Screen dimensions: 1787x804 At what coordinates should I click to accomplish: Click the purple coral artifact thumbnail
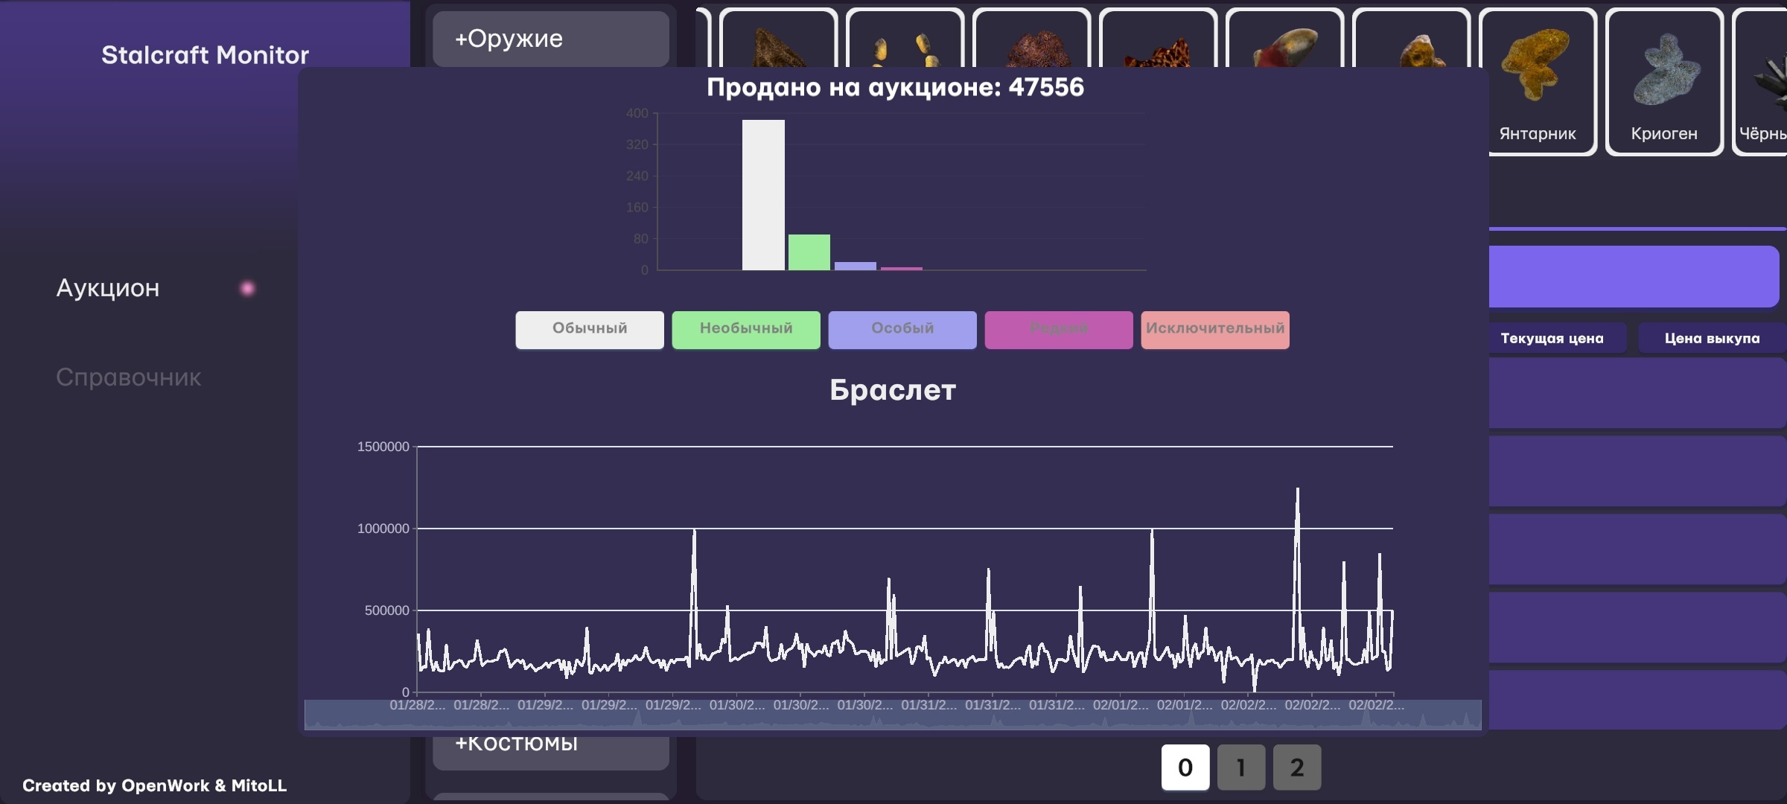pyautogui.click(x=1031, y=45)
